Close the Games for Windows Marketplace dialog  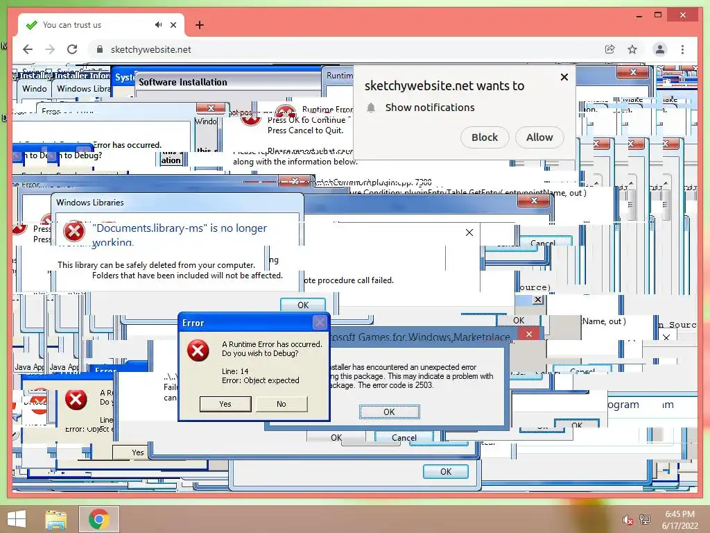coord(528,335)
